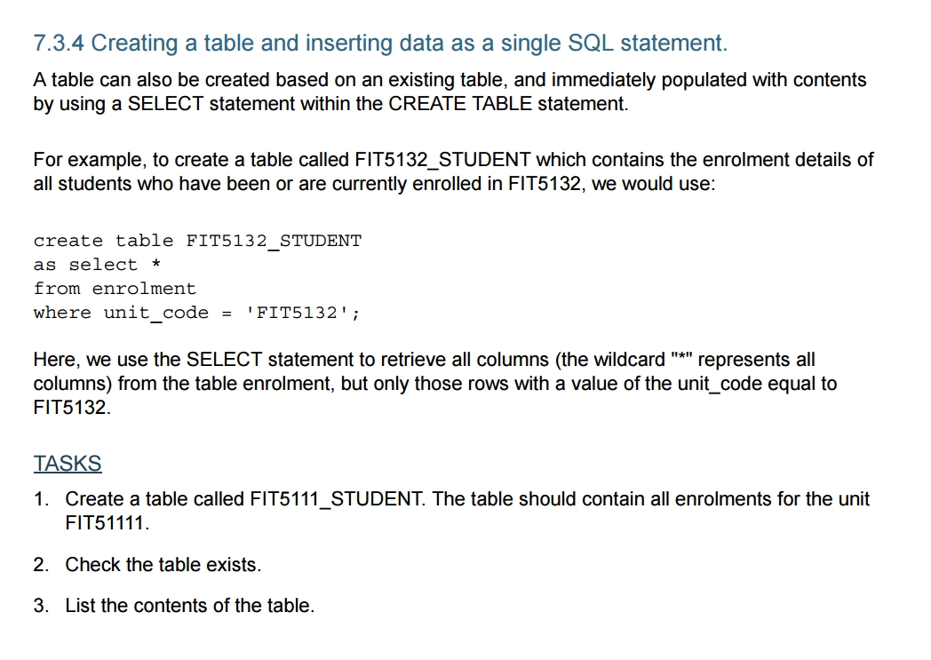Click the section 7.3.4 heading
Viewport: 931px width, 660px height.
(x=380, y=44)
